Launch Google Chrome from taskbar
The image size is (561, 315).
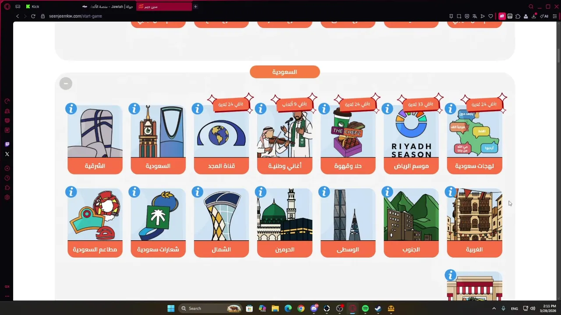(301, 308)
